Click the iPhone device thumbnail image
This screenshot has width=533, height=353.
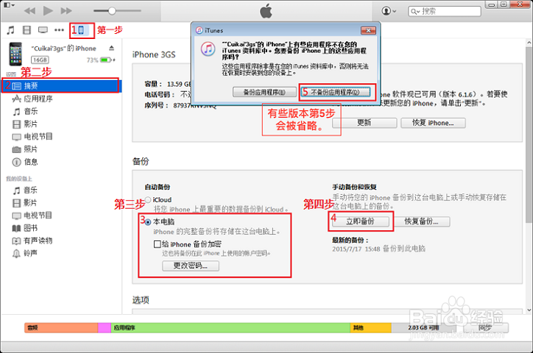15,54
